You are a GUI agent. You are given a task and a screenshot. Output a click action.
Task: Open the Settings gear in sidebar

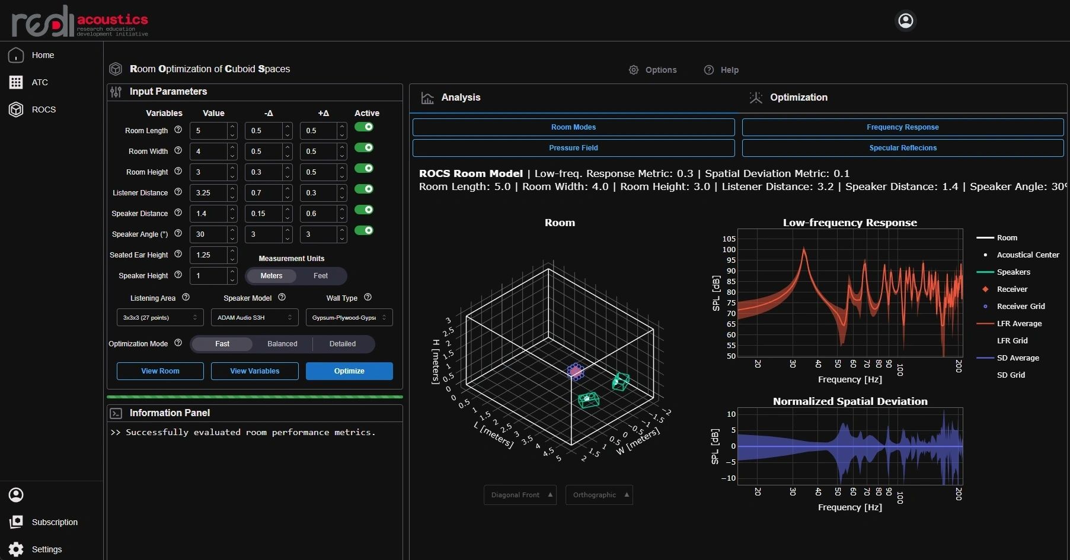click(16, 549)
